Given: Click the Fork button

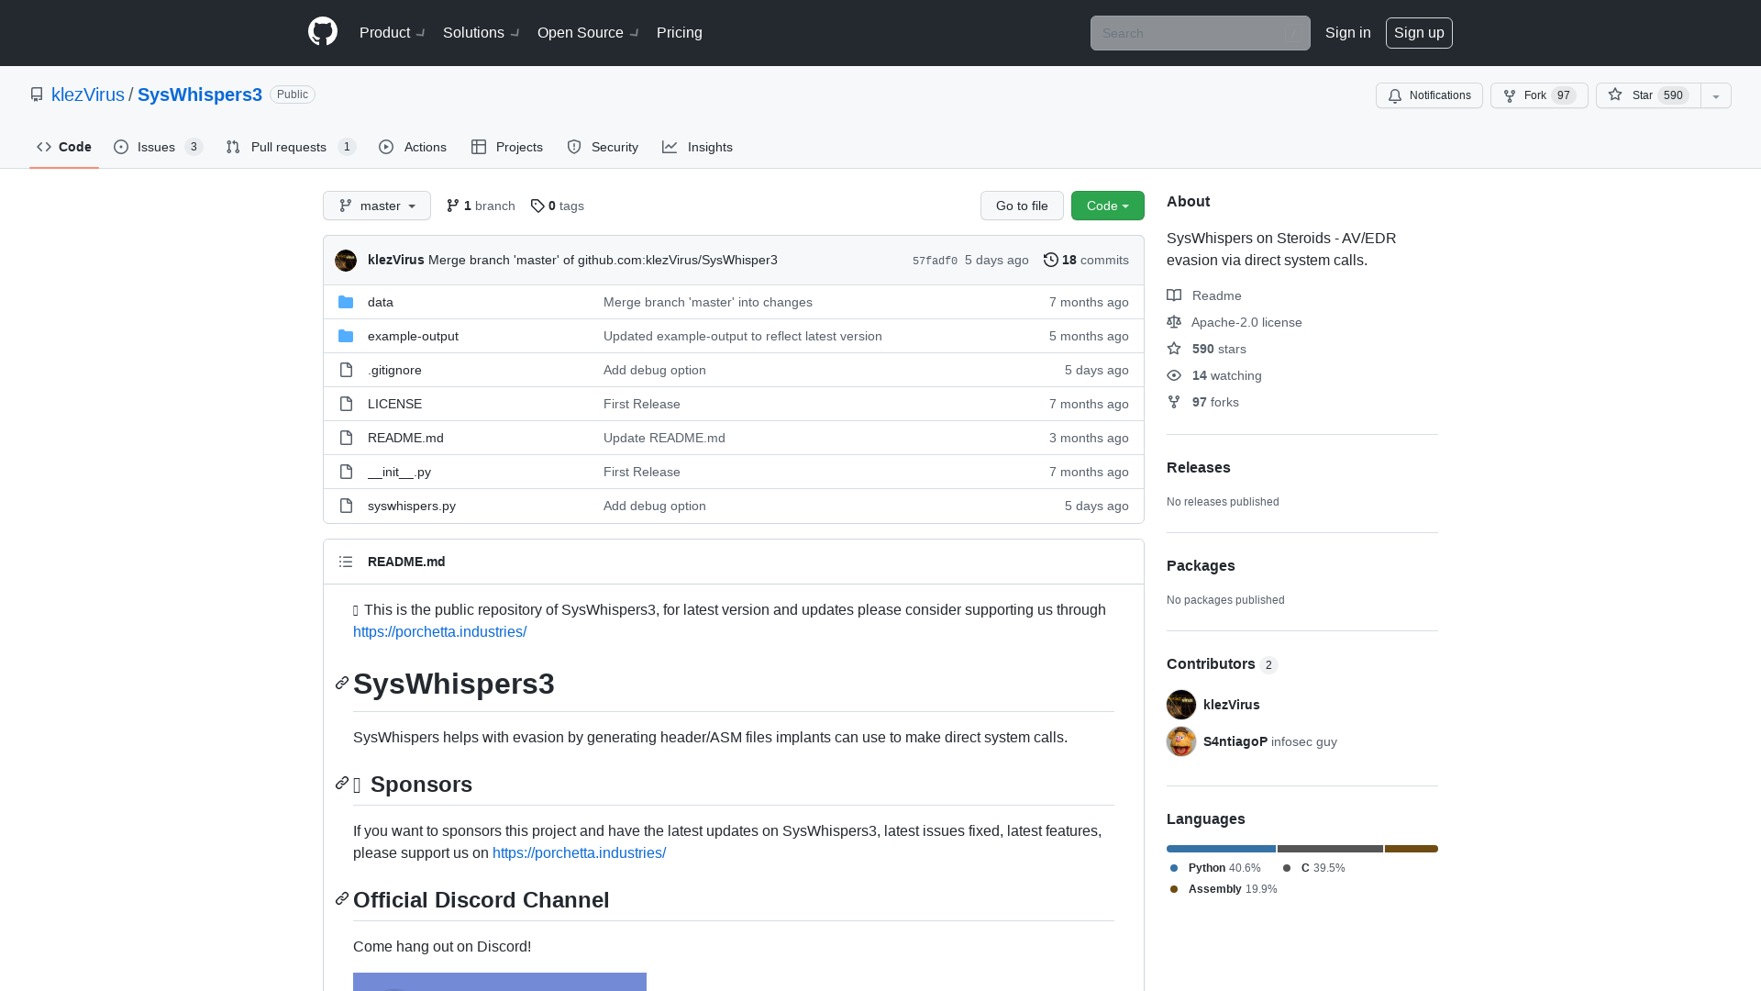Looking at the screenshot, I should [x=1539, y=95].
